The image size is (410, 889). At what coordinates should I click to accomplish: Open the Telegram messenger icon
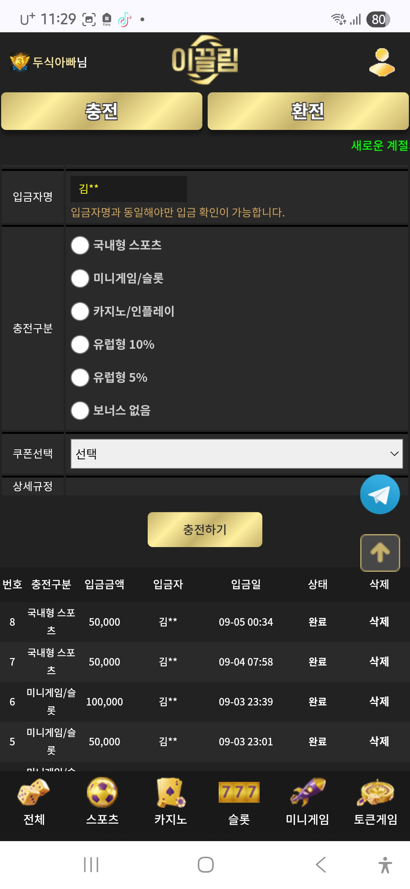tap(379, 494)
